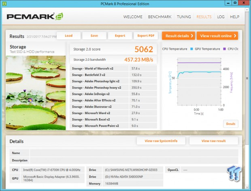The image size is (251, 191).
Task: Click the app icon in title bar
Action: tap(4, 4)
